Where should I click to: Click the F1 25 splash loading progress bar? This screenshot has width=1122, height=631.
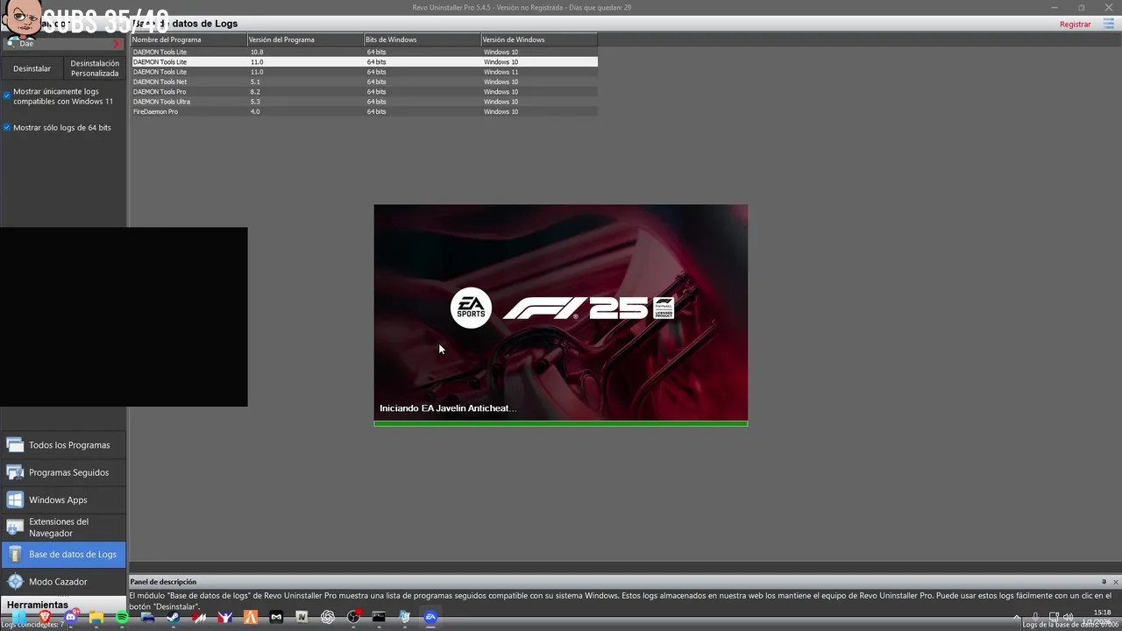click(x=561, y=424)
